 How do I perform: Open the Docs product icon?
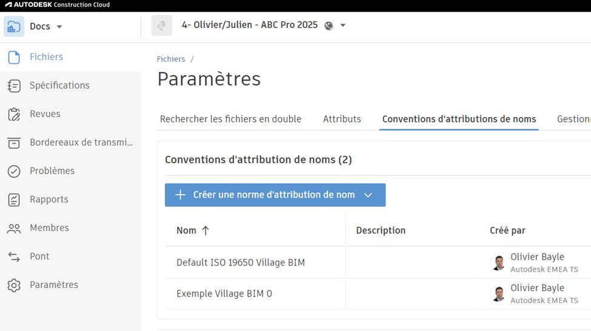click(x=14, y=27)
